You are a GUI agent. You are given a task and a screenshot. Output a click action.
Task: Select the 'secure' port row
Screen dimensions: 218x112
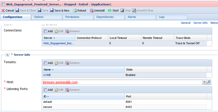[124, 107]
